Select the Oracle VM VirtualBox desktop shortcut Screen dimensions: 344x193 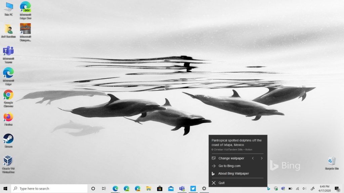tap(8, 164)
